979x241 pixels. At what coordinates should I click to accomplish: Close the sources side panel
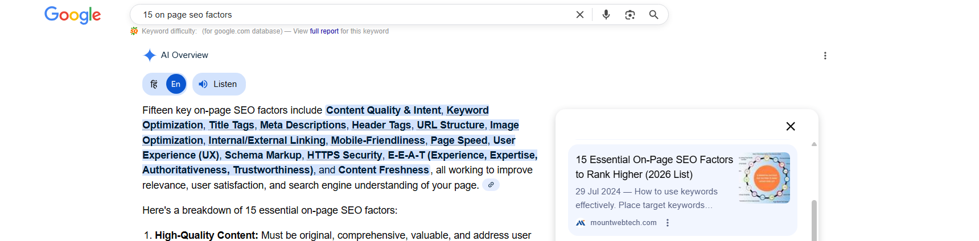click(x=790, y=126)
